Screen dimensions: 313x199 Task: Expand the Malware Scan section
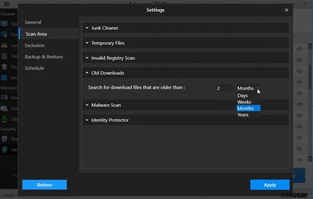[x=106, y=105]
